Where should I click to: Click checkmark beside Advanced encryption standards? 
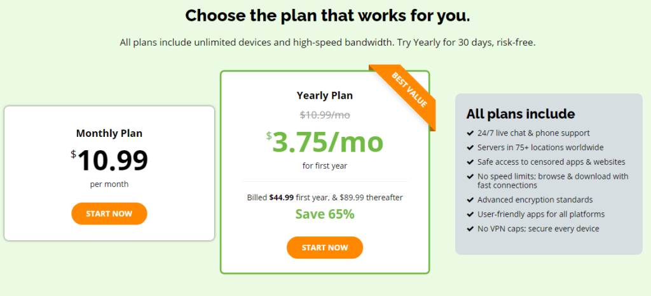[x=470, y=200]
